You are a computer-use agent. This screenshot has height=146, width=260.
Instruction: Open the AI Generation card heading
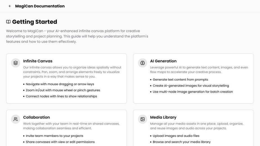[163, 61]
